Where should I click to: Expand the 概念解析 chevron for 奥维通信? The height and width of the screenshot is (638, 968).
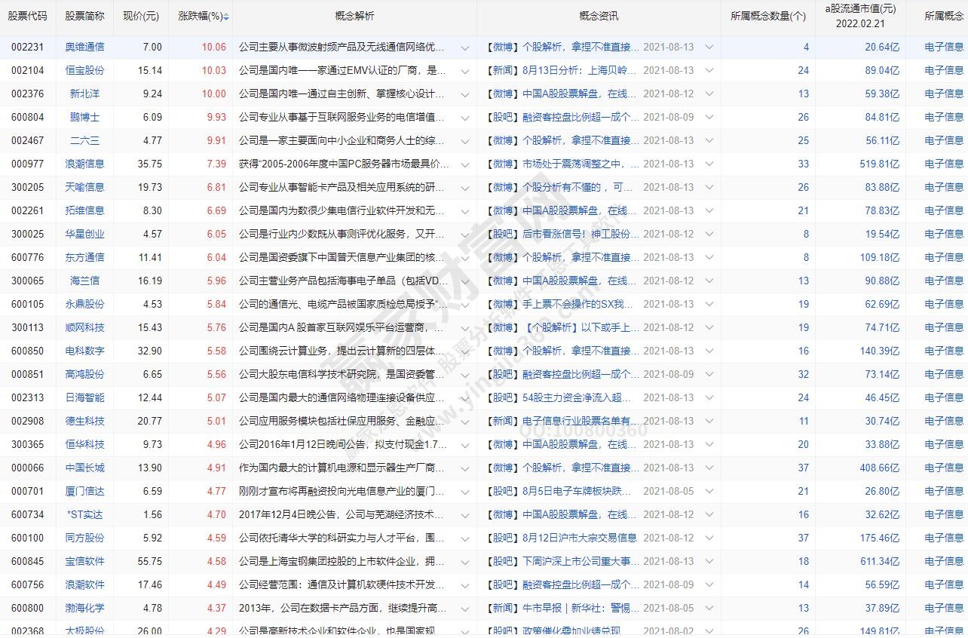pyautogui.click(x=465, y=47)
